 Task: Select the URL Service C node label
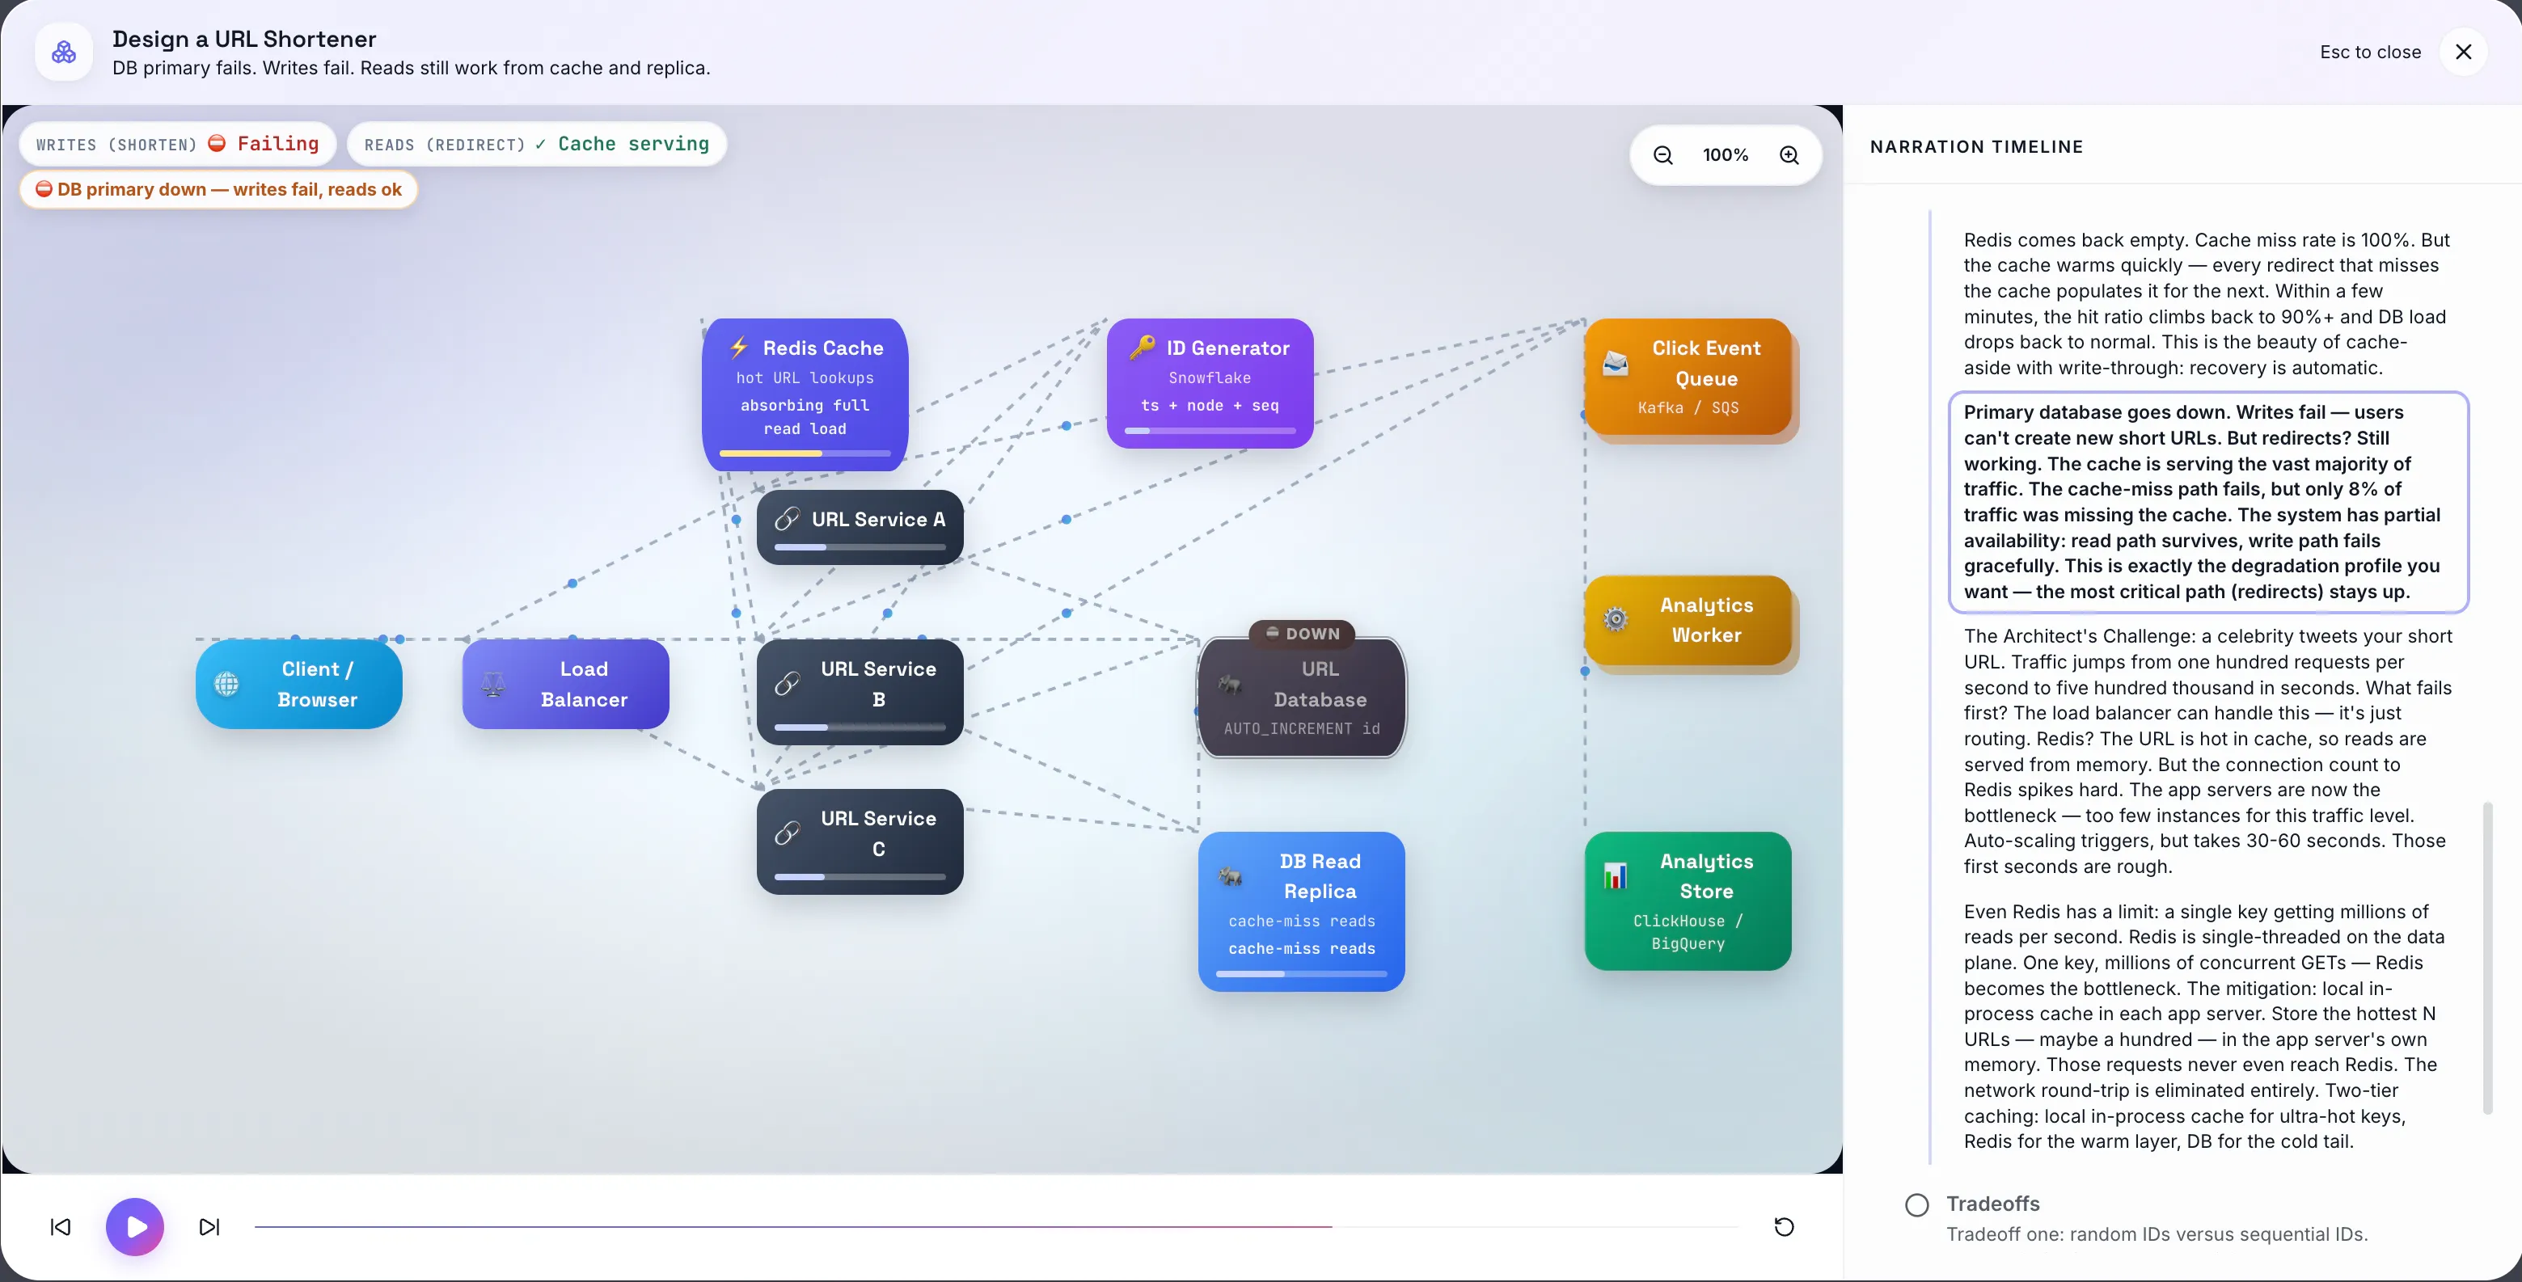click(878, 833)
